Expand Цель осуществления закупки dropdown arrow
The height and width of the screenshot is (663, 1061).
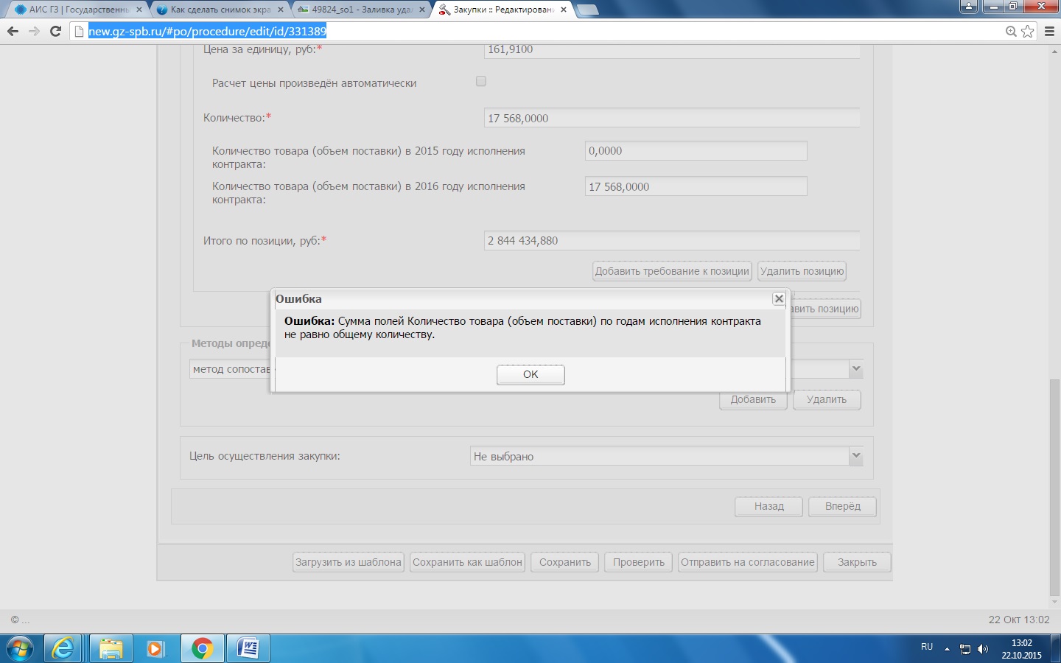855,456
